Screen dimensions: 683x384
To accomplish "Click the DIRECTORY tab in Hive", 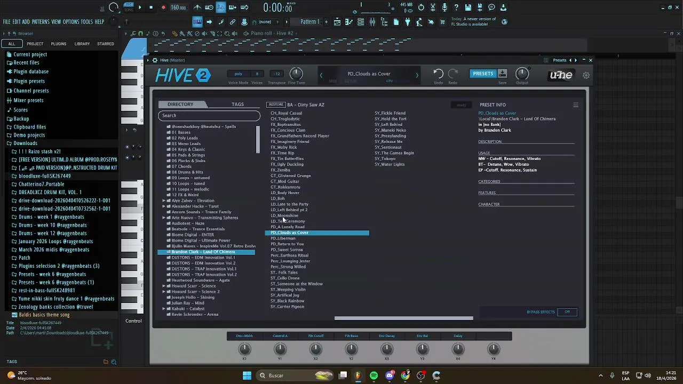I will point(180,105).
